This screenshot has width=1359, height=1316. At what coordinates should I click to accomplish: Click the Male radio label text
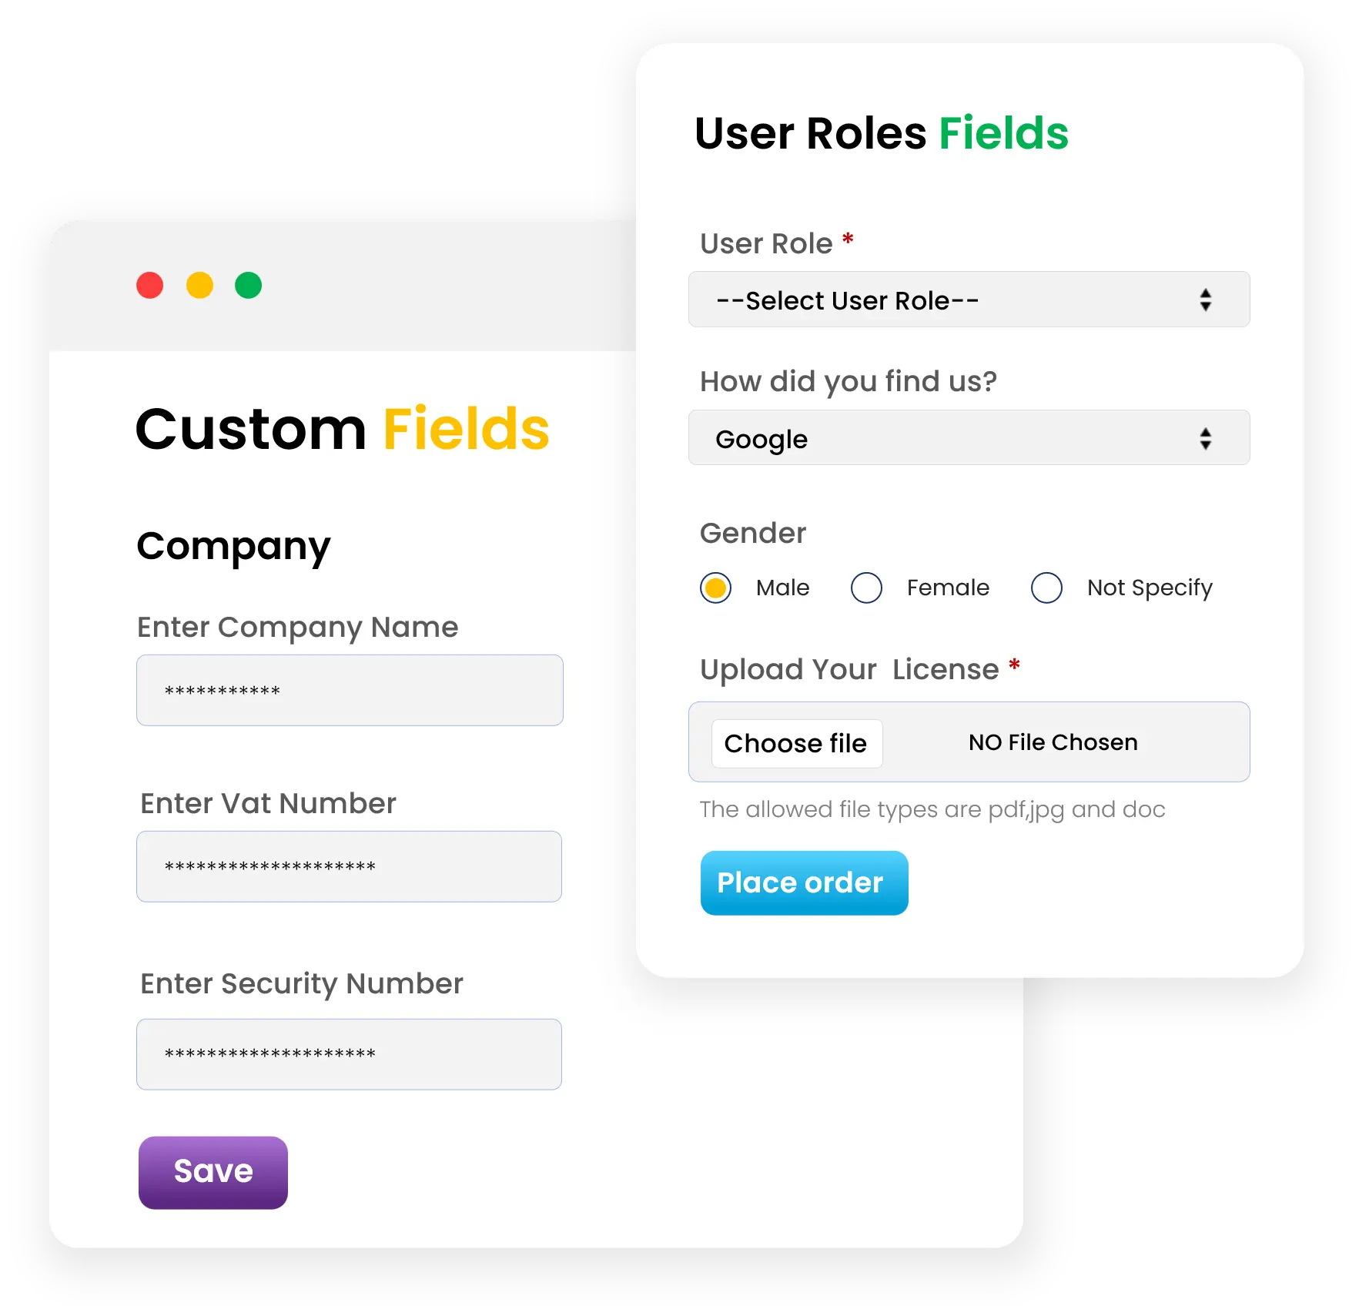point(782,588)
